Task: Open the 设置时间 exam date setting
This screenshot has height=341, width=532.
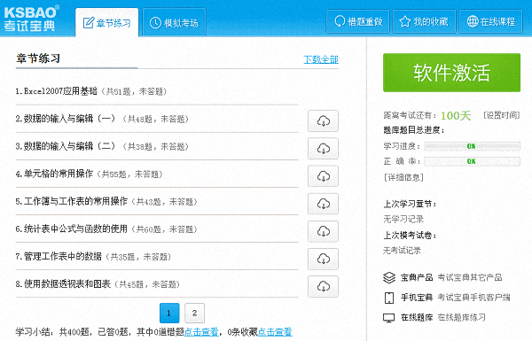Action: click(502, 115)
